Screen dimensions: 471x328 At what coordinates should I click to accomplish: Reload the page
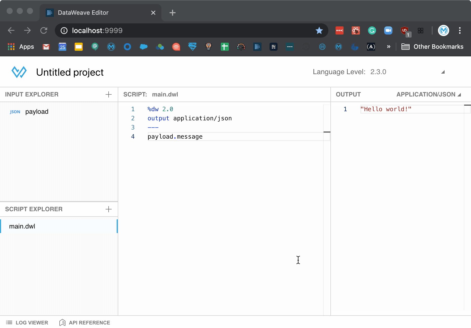[x=44, y=31]
